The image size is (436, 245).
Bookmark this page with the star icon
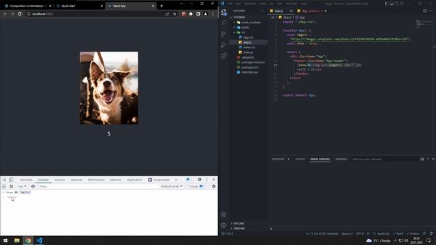tap(174, 14)
